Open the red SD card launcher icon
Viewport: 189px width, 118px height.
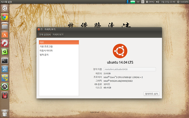click(x=5, y=95)
